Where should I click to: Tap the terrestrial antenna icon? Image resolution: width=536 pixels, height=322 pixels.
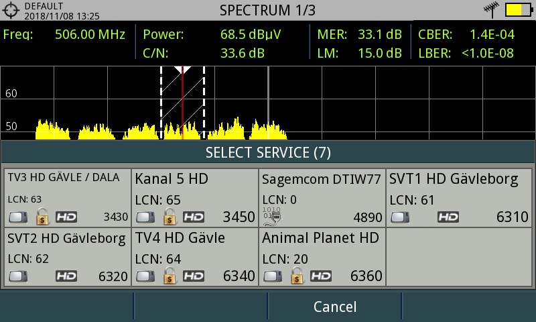(x=491, y=10)
